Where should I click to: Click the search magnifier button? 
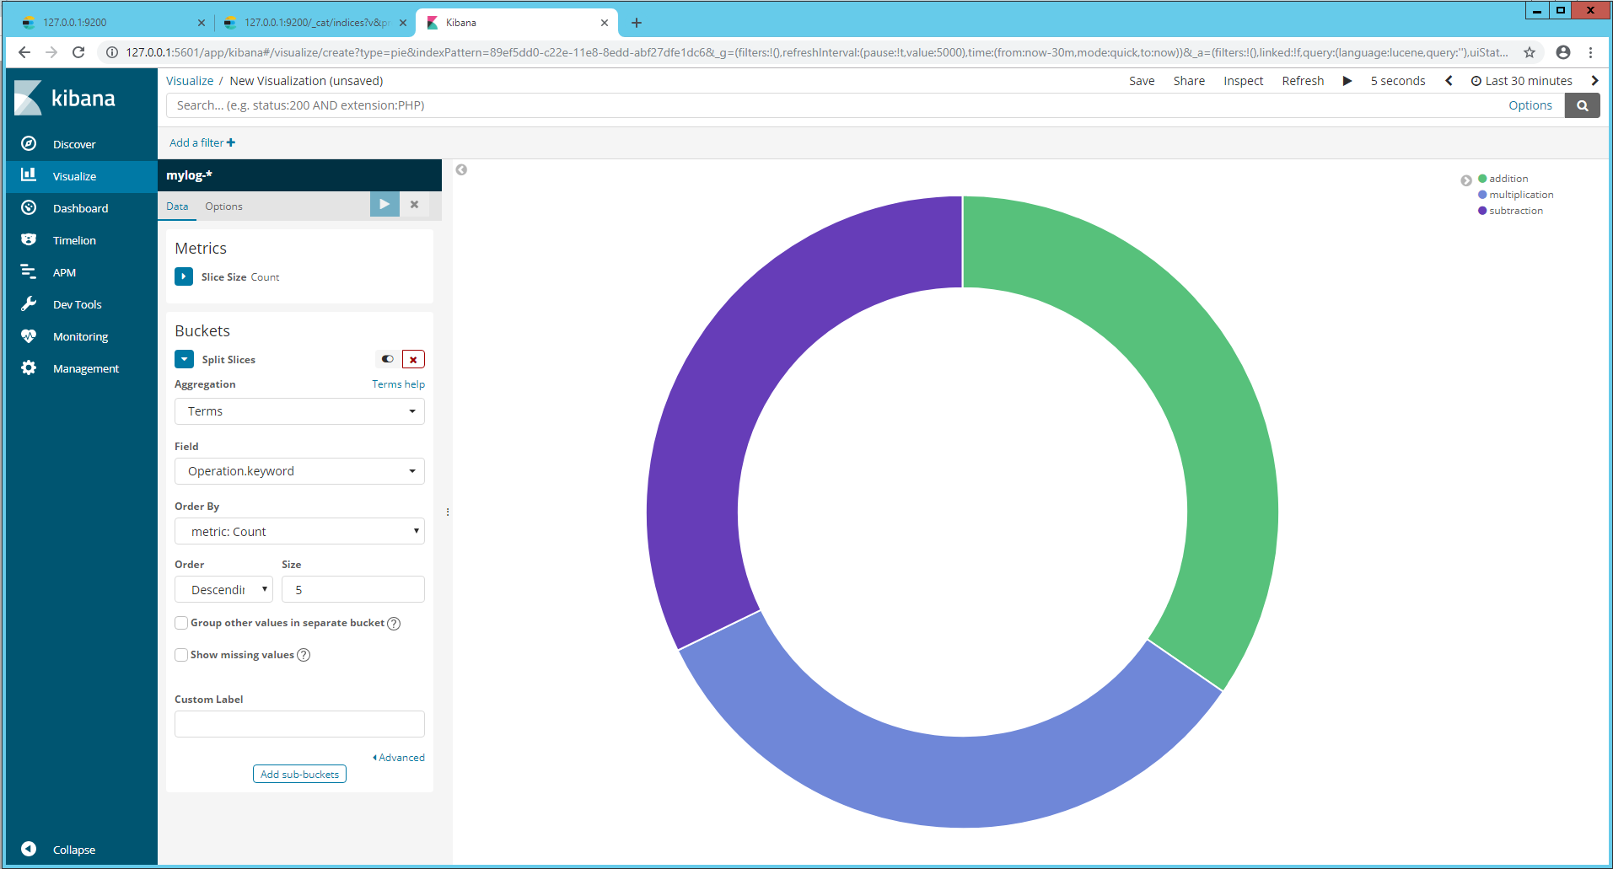(1582, 105)
